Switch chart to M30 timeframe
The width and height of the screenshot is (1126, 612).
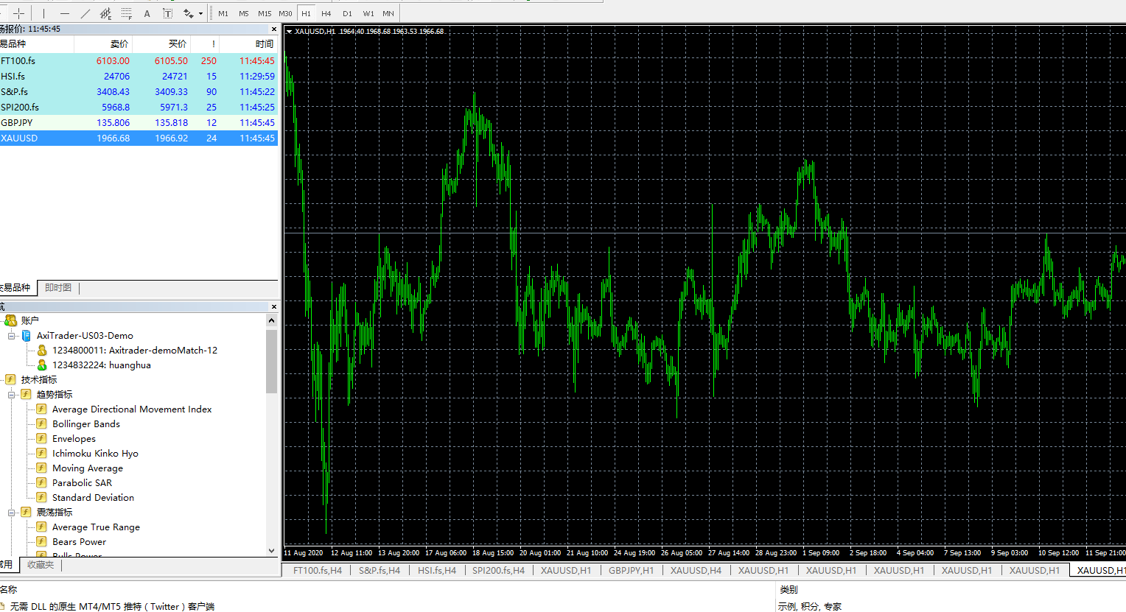[x=285, y=13]
